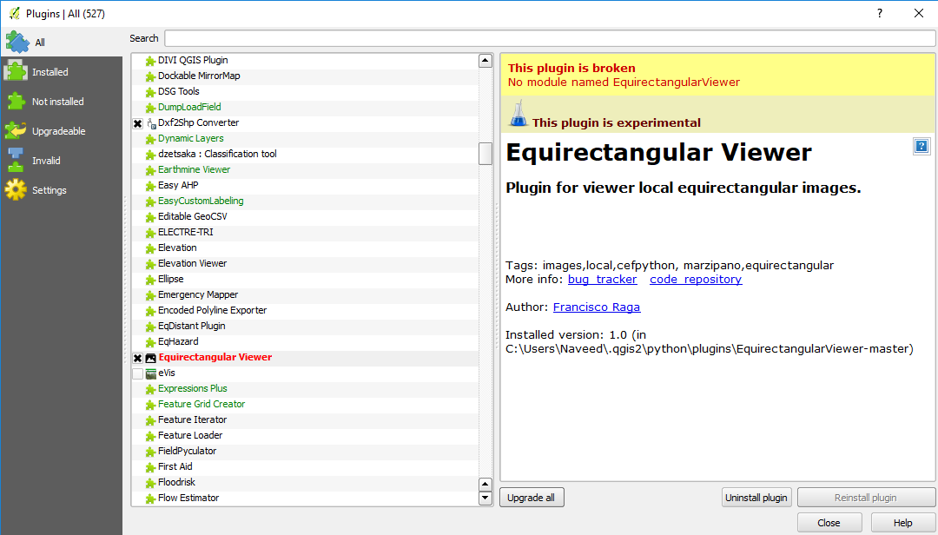Click the blue help icon beside Equirectangular Viewer title

coord(921,146)
